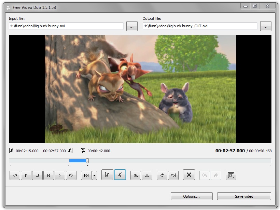Viewport: 280px width, 210px height.
Task: Click the Output file path field
Action: [x=200, y=26]
